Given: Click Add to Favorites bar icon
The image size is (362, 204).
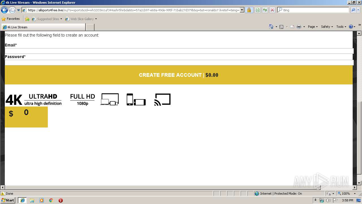Looking at the screenshot, I should 27,19.
